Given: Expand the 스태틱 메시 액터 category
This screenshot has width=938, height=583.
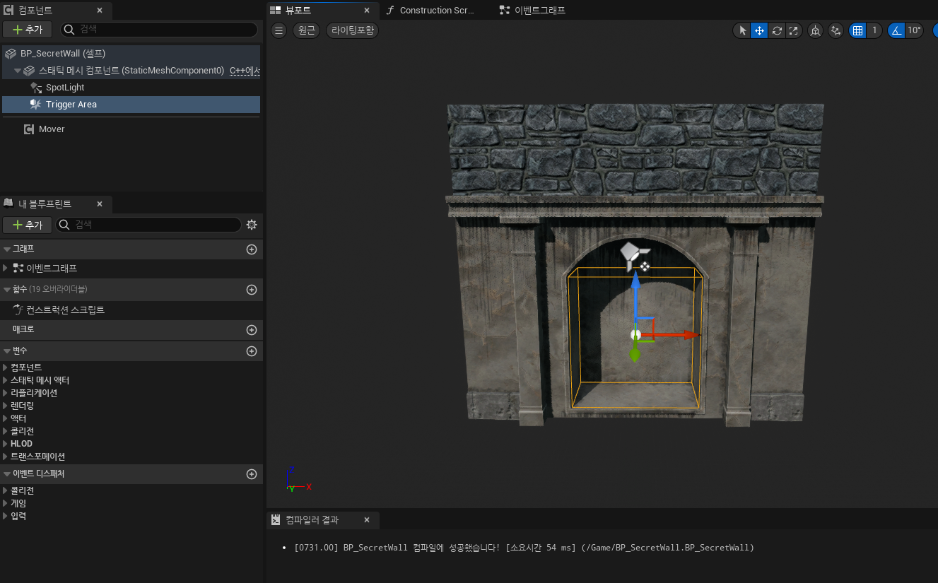Looking at the screenshot, I should point(6,380).
